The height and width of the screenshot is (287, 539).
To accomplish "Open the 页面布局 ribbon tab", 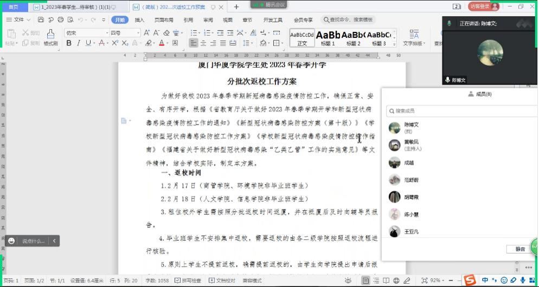I will [163, 20].
